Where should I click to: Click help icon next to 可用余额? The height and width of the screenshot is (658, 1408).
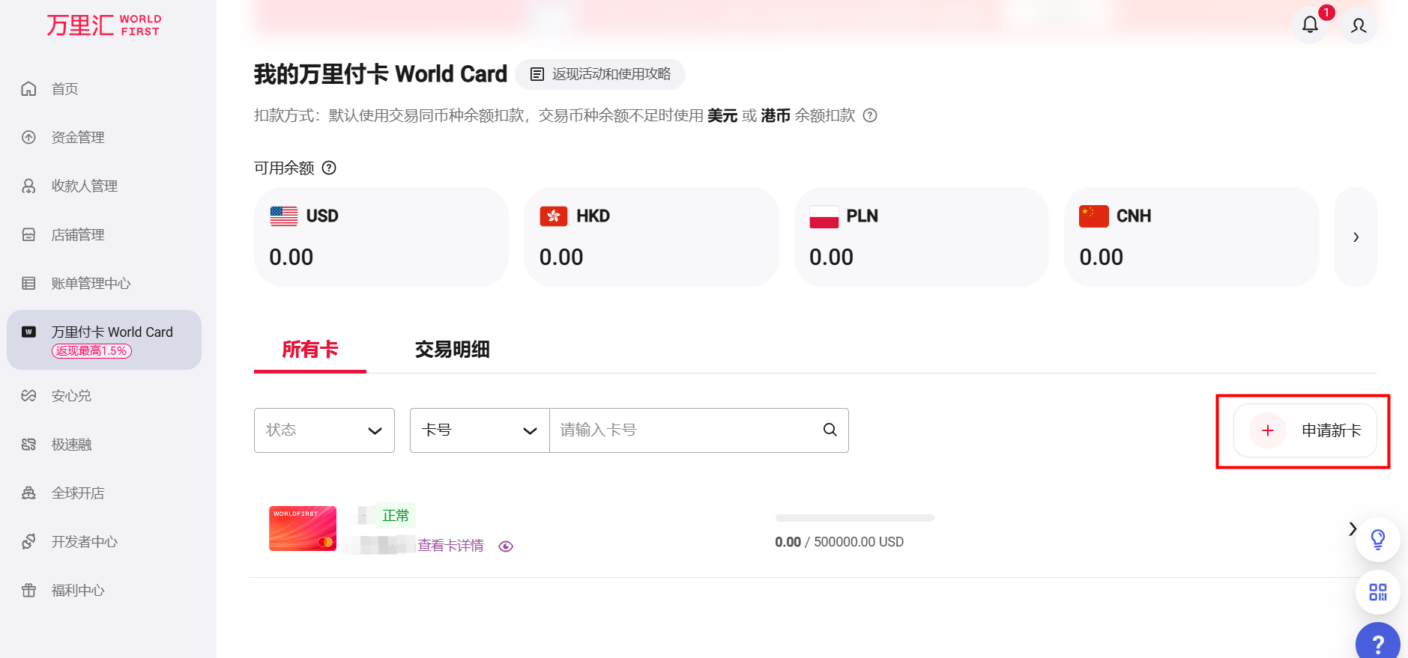[x=329, y=168]
